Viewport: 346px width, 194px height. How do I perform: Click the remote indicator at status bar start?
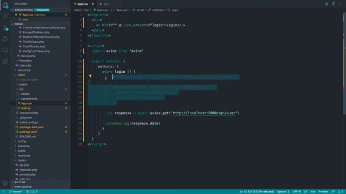[3, 192]
